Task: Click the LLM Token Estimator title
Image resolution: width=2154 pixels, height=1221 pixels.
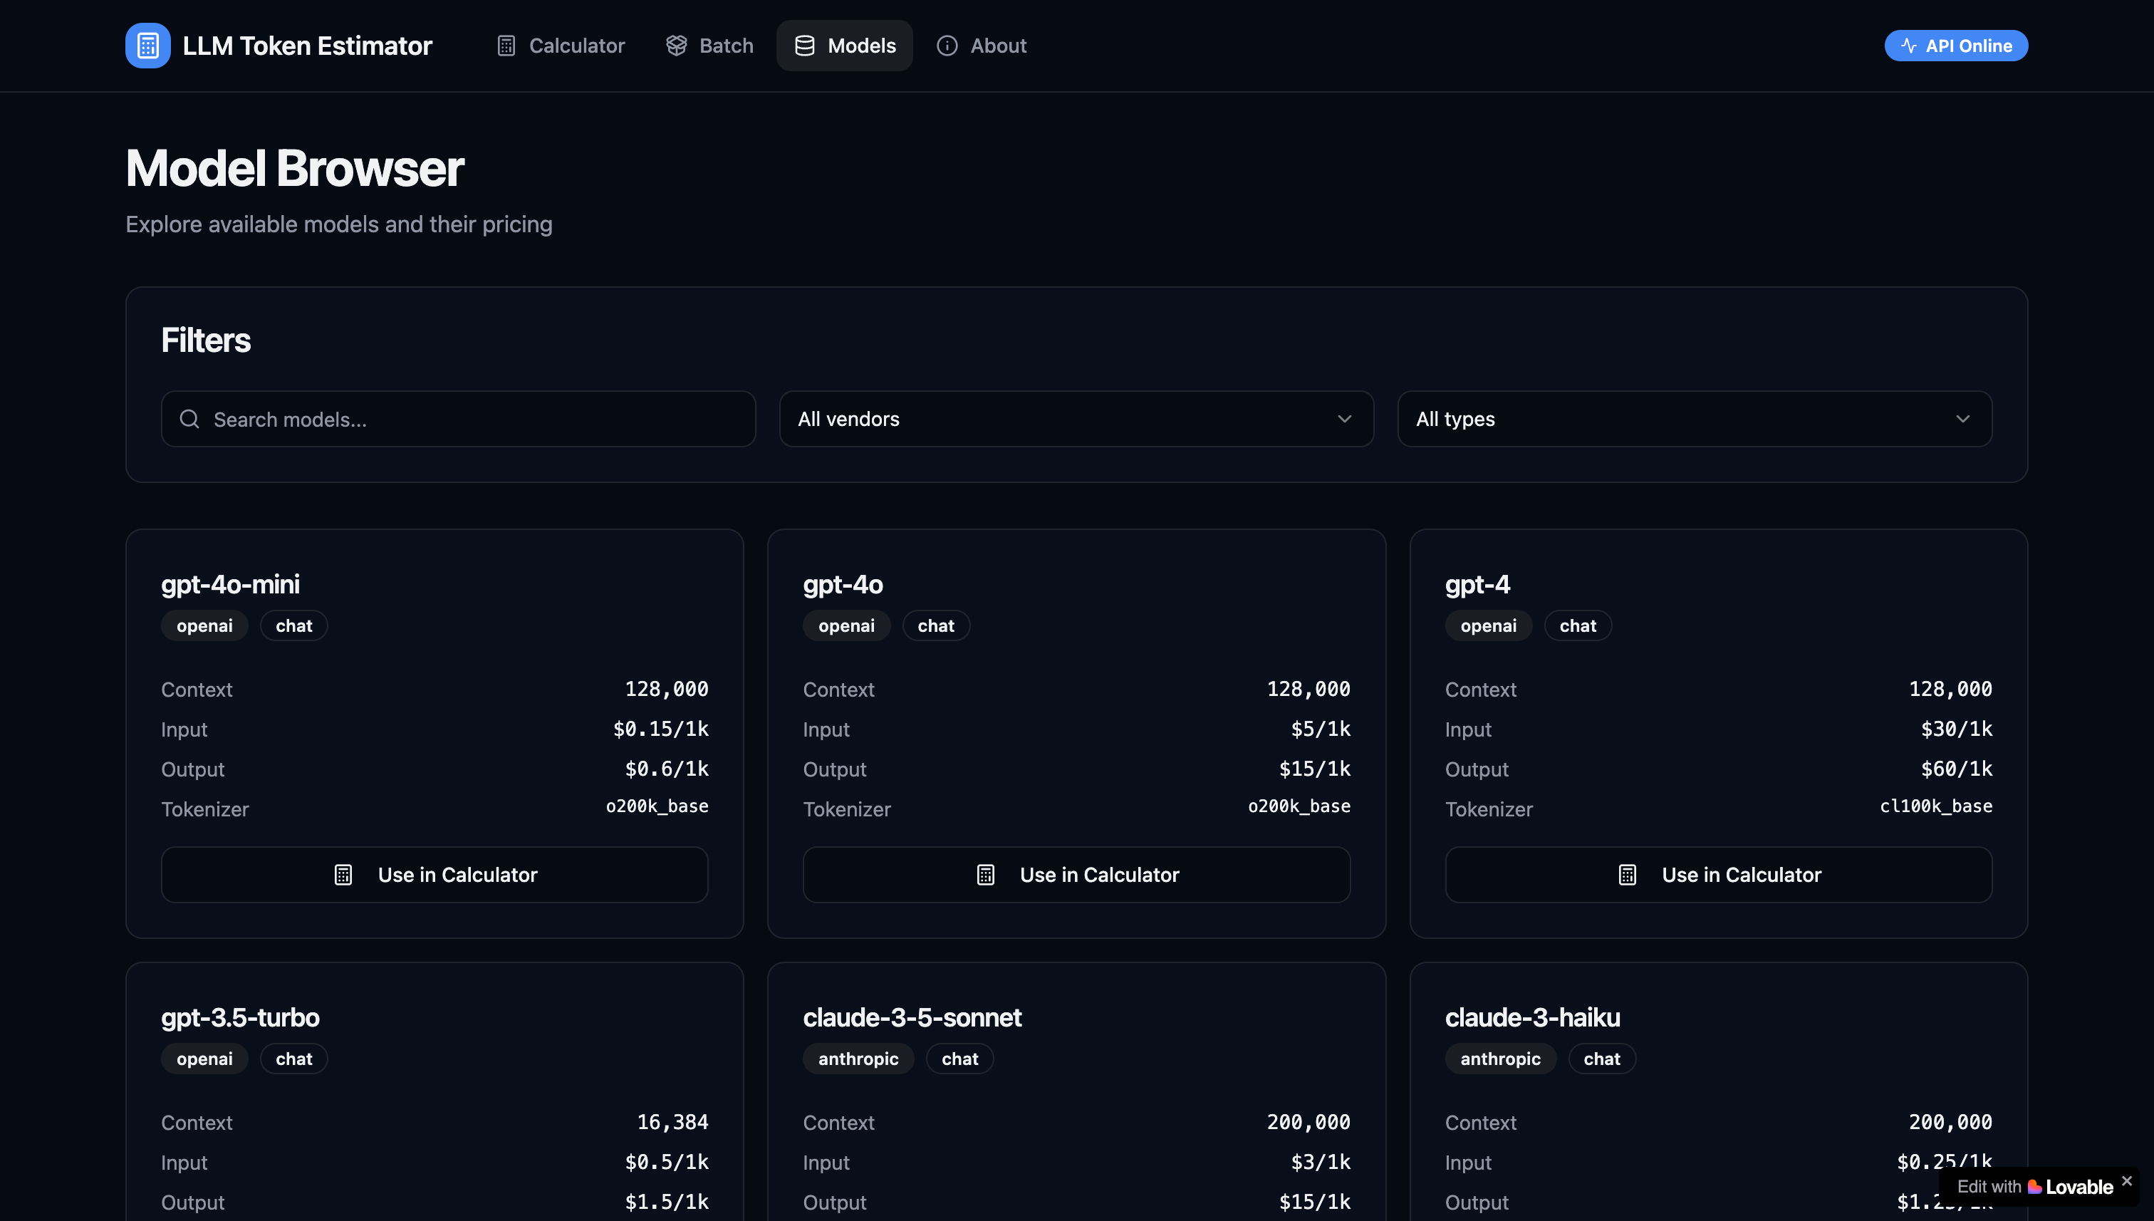Action: 307,46
